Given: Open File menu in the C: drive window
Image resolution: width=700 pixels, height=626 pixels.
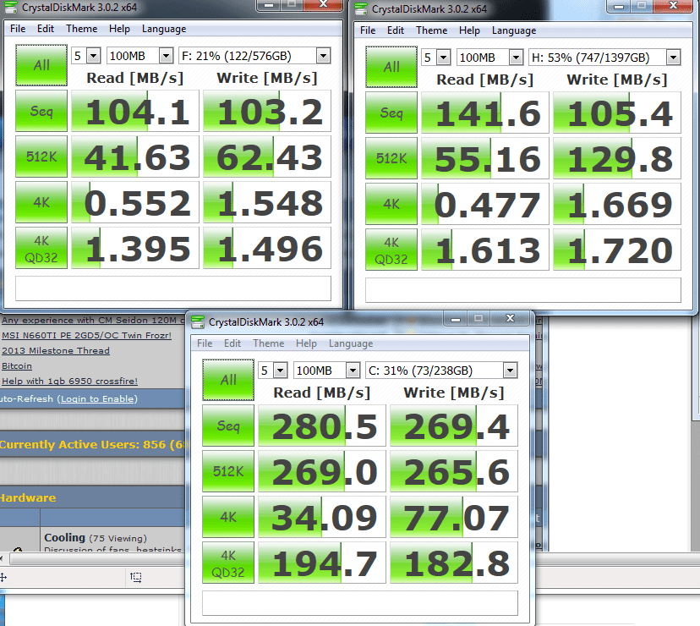Looking at the screenshot, I should [x=205, y=343].
